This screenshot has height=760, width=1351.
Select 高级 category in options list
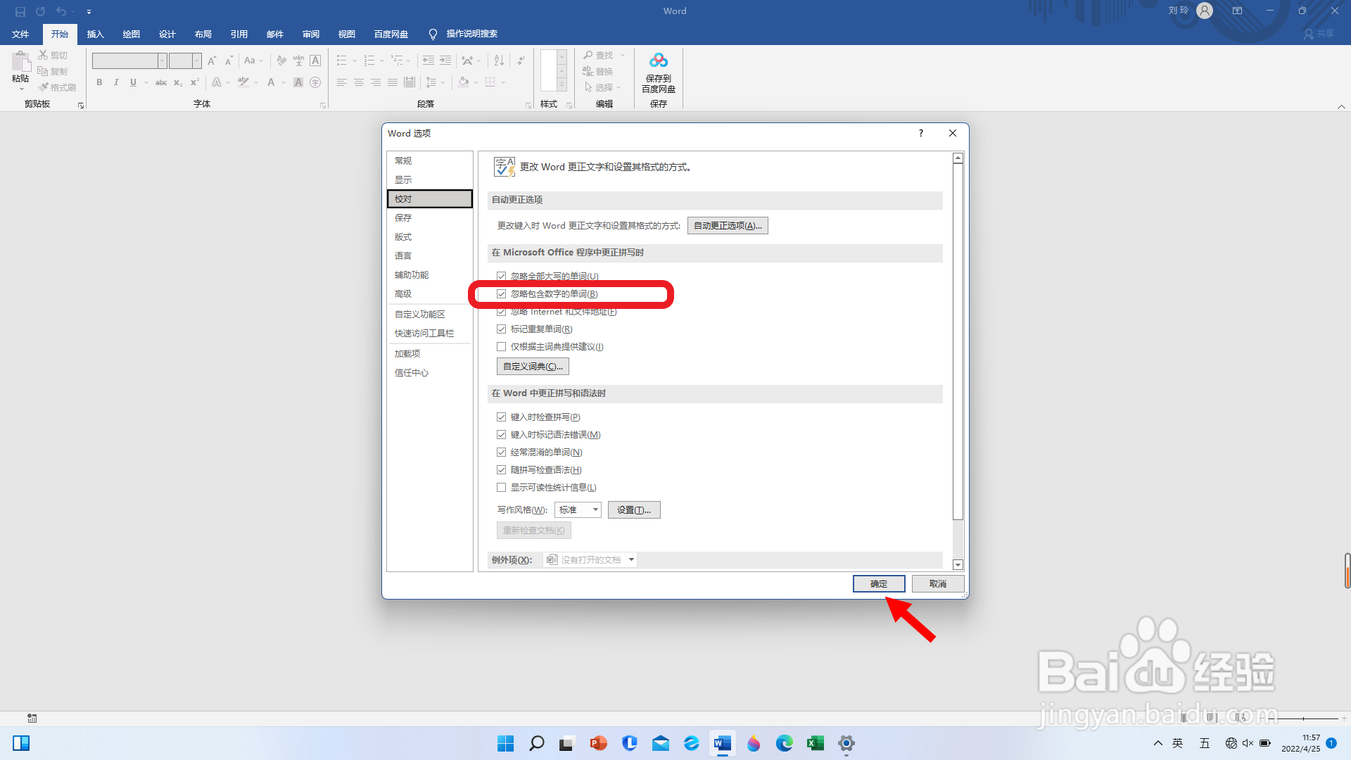point(403,294)
